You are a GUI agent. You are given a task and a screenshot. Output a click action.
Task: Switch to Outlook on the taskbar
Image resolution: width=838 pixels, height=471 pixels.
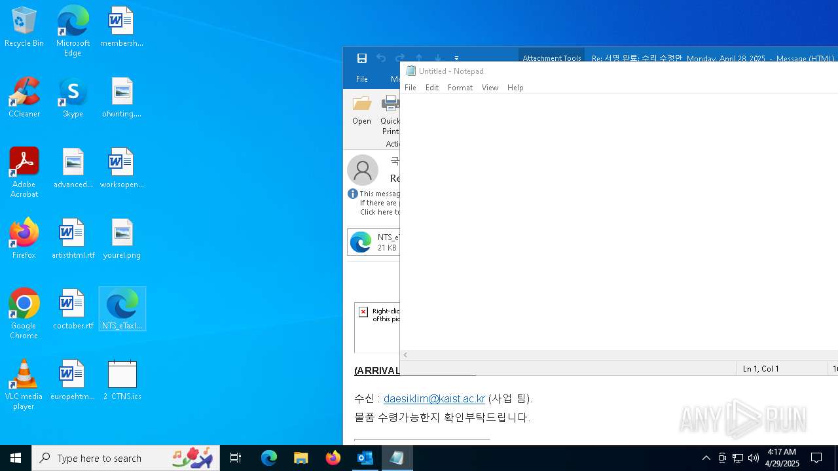click(x=365, y=458)
